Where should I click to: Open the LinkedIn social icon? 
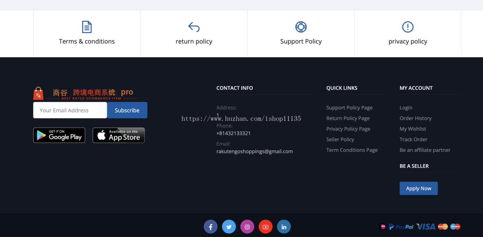(x=284, y=227)
